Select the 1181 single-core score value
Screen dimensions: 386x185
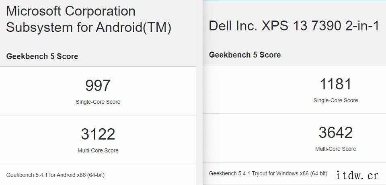click(335, 84)
